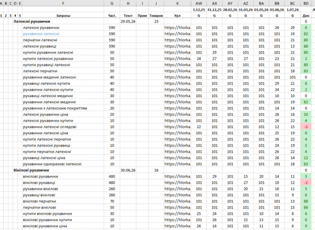Viewport: 315px width, 230px height.
Task: Select query 'рукавички одноразові латексні'
Action: [52, 164]
